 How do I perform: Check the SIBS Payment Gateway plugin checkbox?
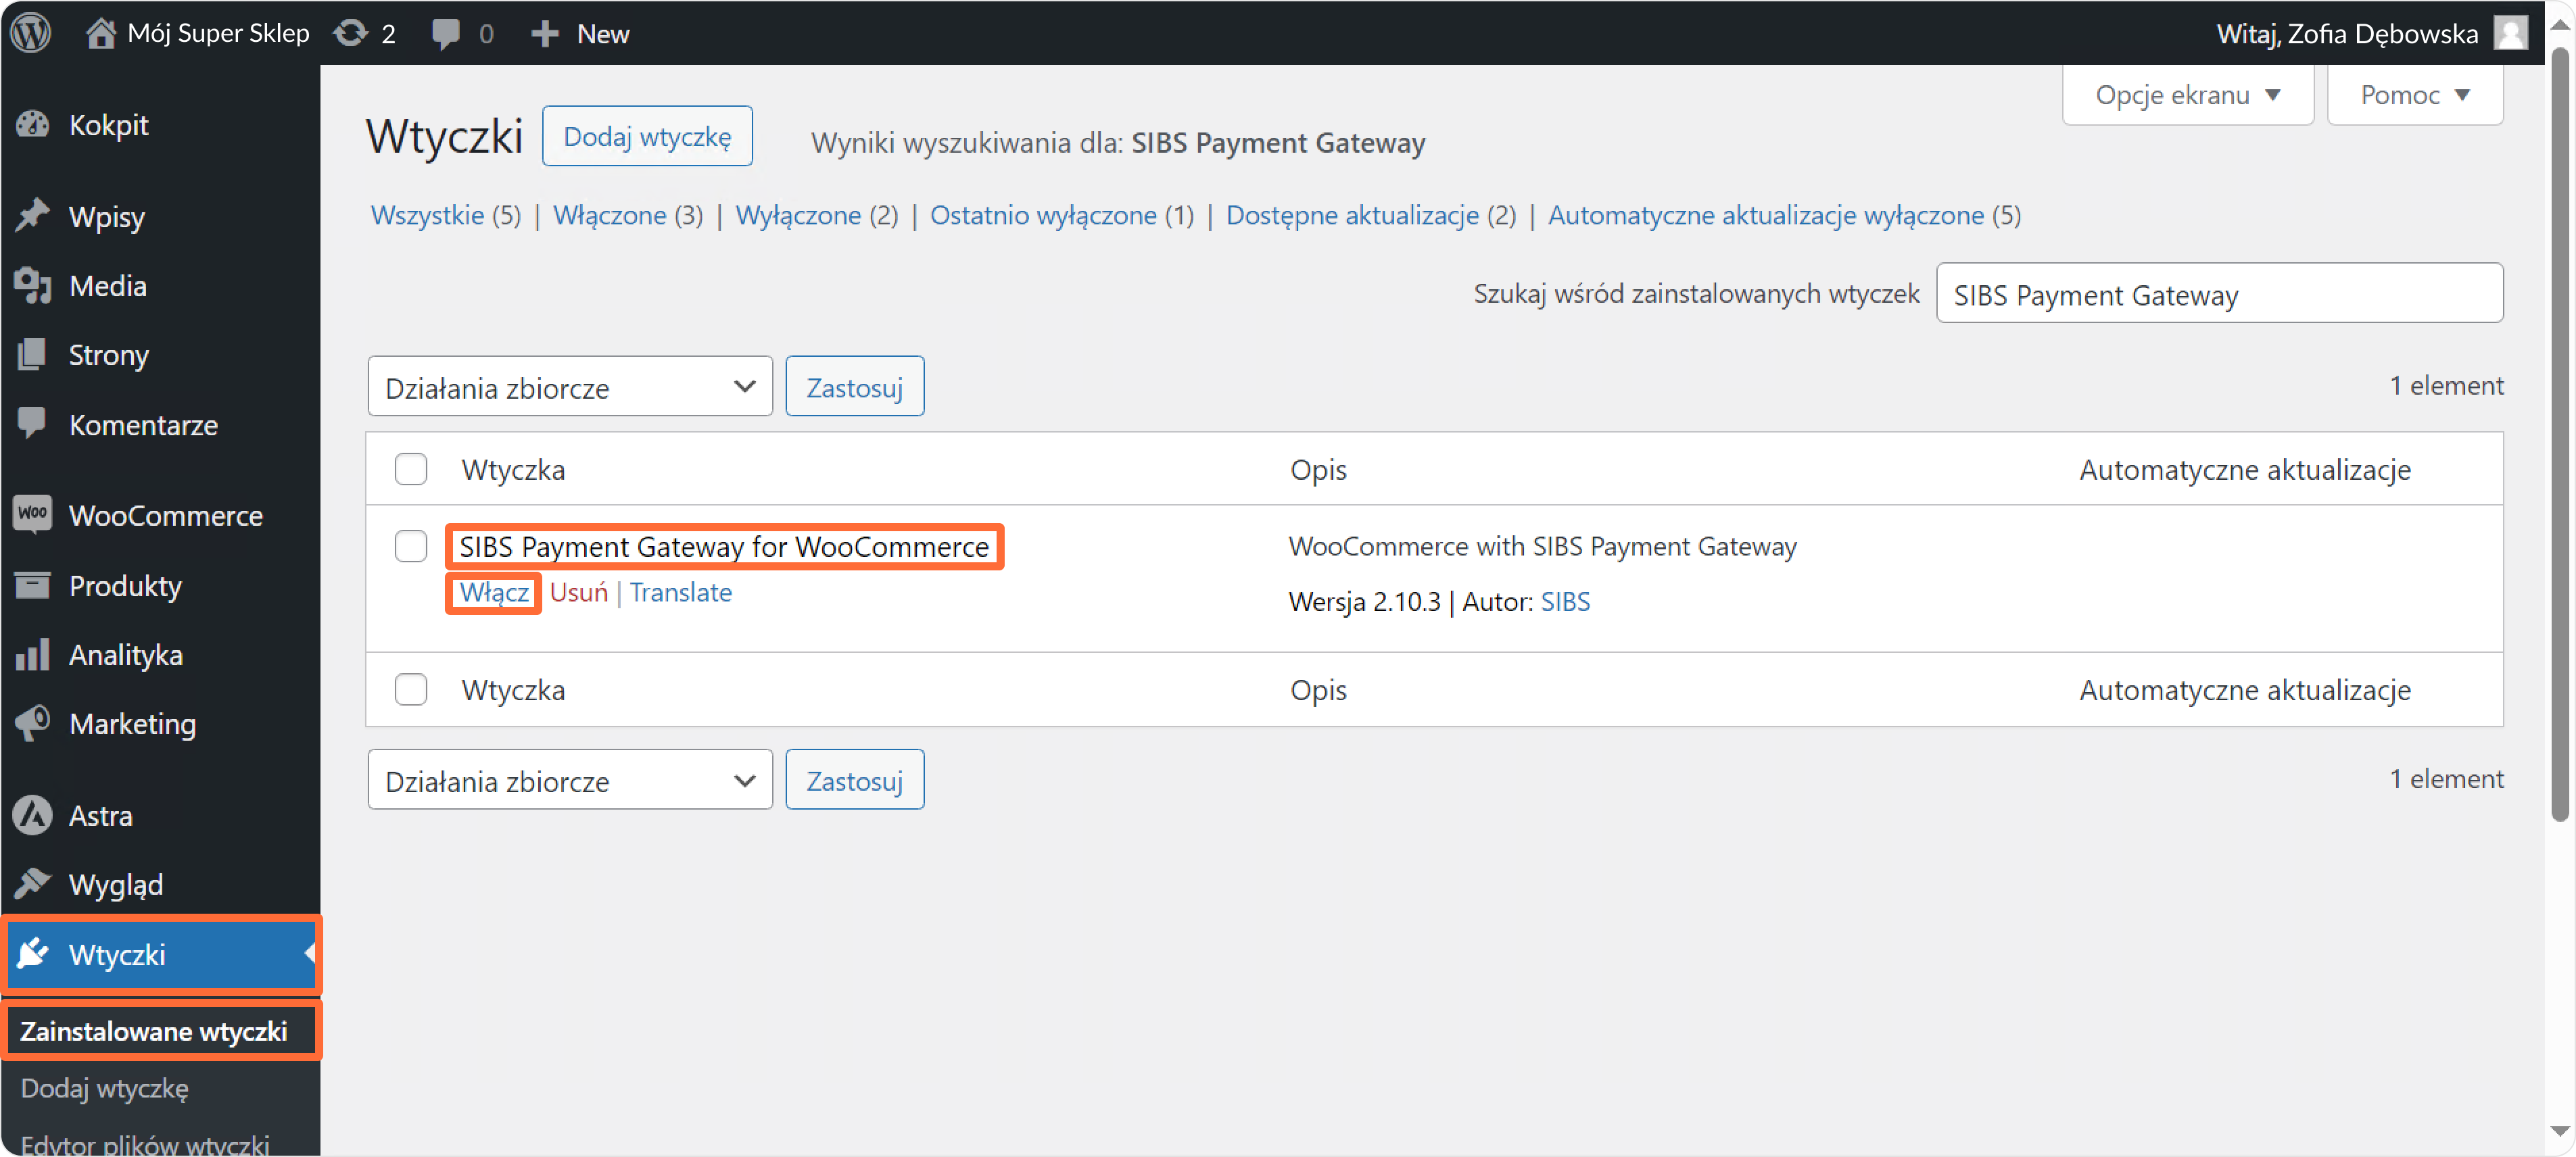pyautogui.click(x=410, y=547)
